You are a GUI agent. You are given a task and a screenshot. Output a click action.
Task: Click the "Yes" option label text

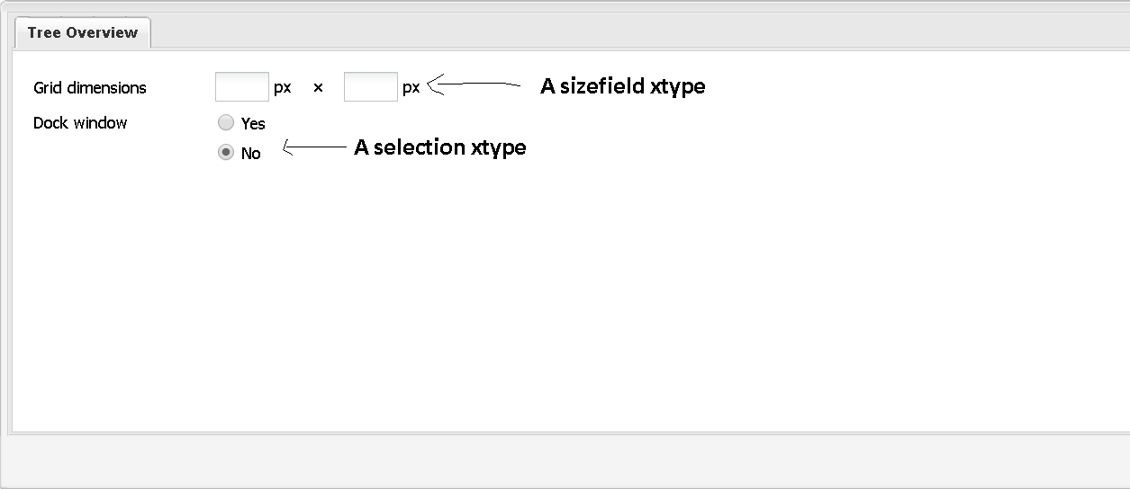(253, 124)
